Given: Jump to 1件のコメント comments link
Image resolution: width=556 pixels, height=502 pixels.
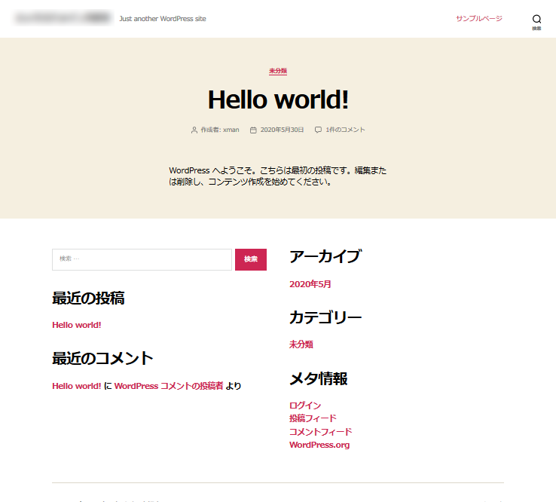Looking at the screenshot, I should pos(345,130).
